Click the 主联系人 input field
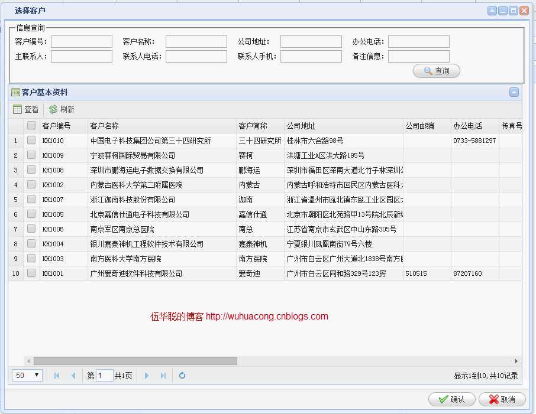Screen dimensions: 536x414 coord(82,56)
